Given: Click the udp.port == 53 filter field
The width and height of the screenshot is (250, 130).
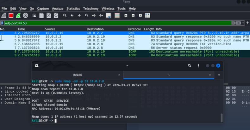Looking at the screenshot, I should coord(117,23).
